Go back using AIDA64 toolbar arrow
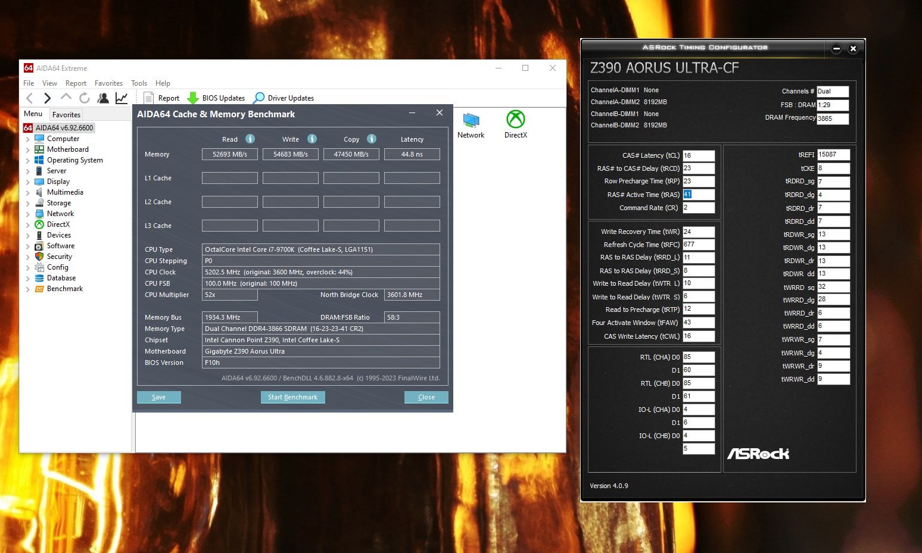Image resolution: width=922 pixels, height=553 pixels. [30, 98]
